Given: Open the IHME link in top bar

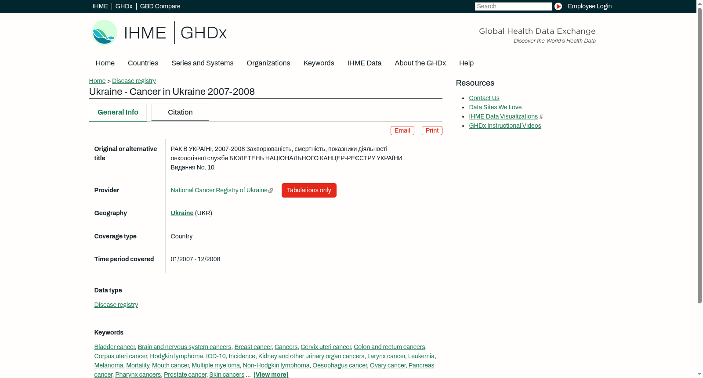Looking at the screenshot, I should pyautogui.click(x=100, y=6).
